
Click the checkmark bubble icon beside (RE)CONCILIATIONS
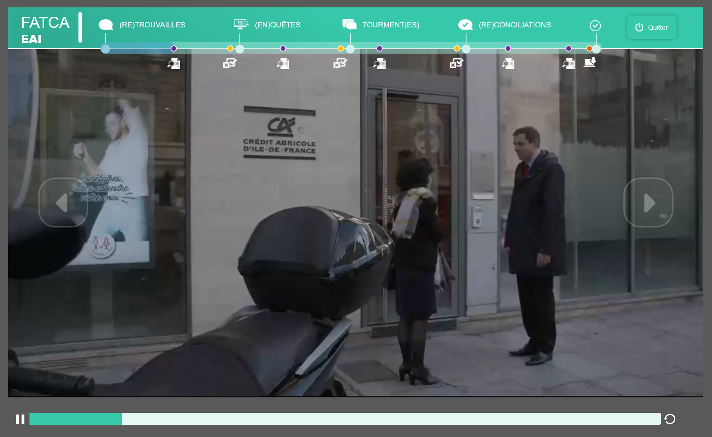[465, 25]
